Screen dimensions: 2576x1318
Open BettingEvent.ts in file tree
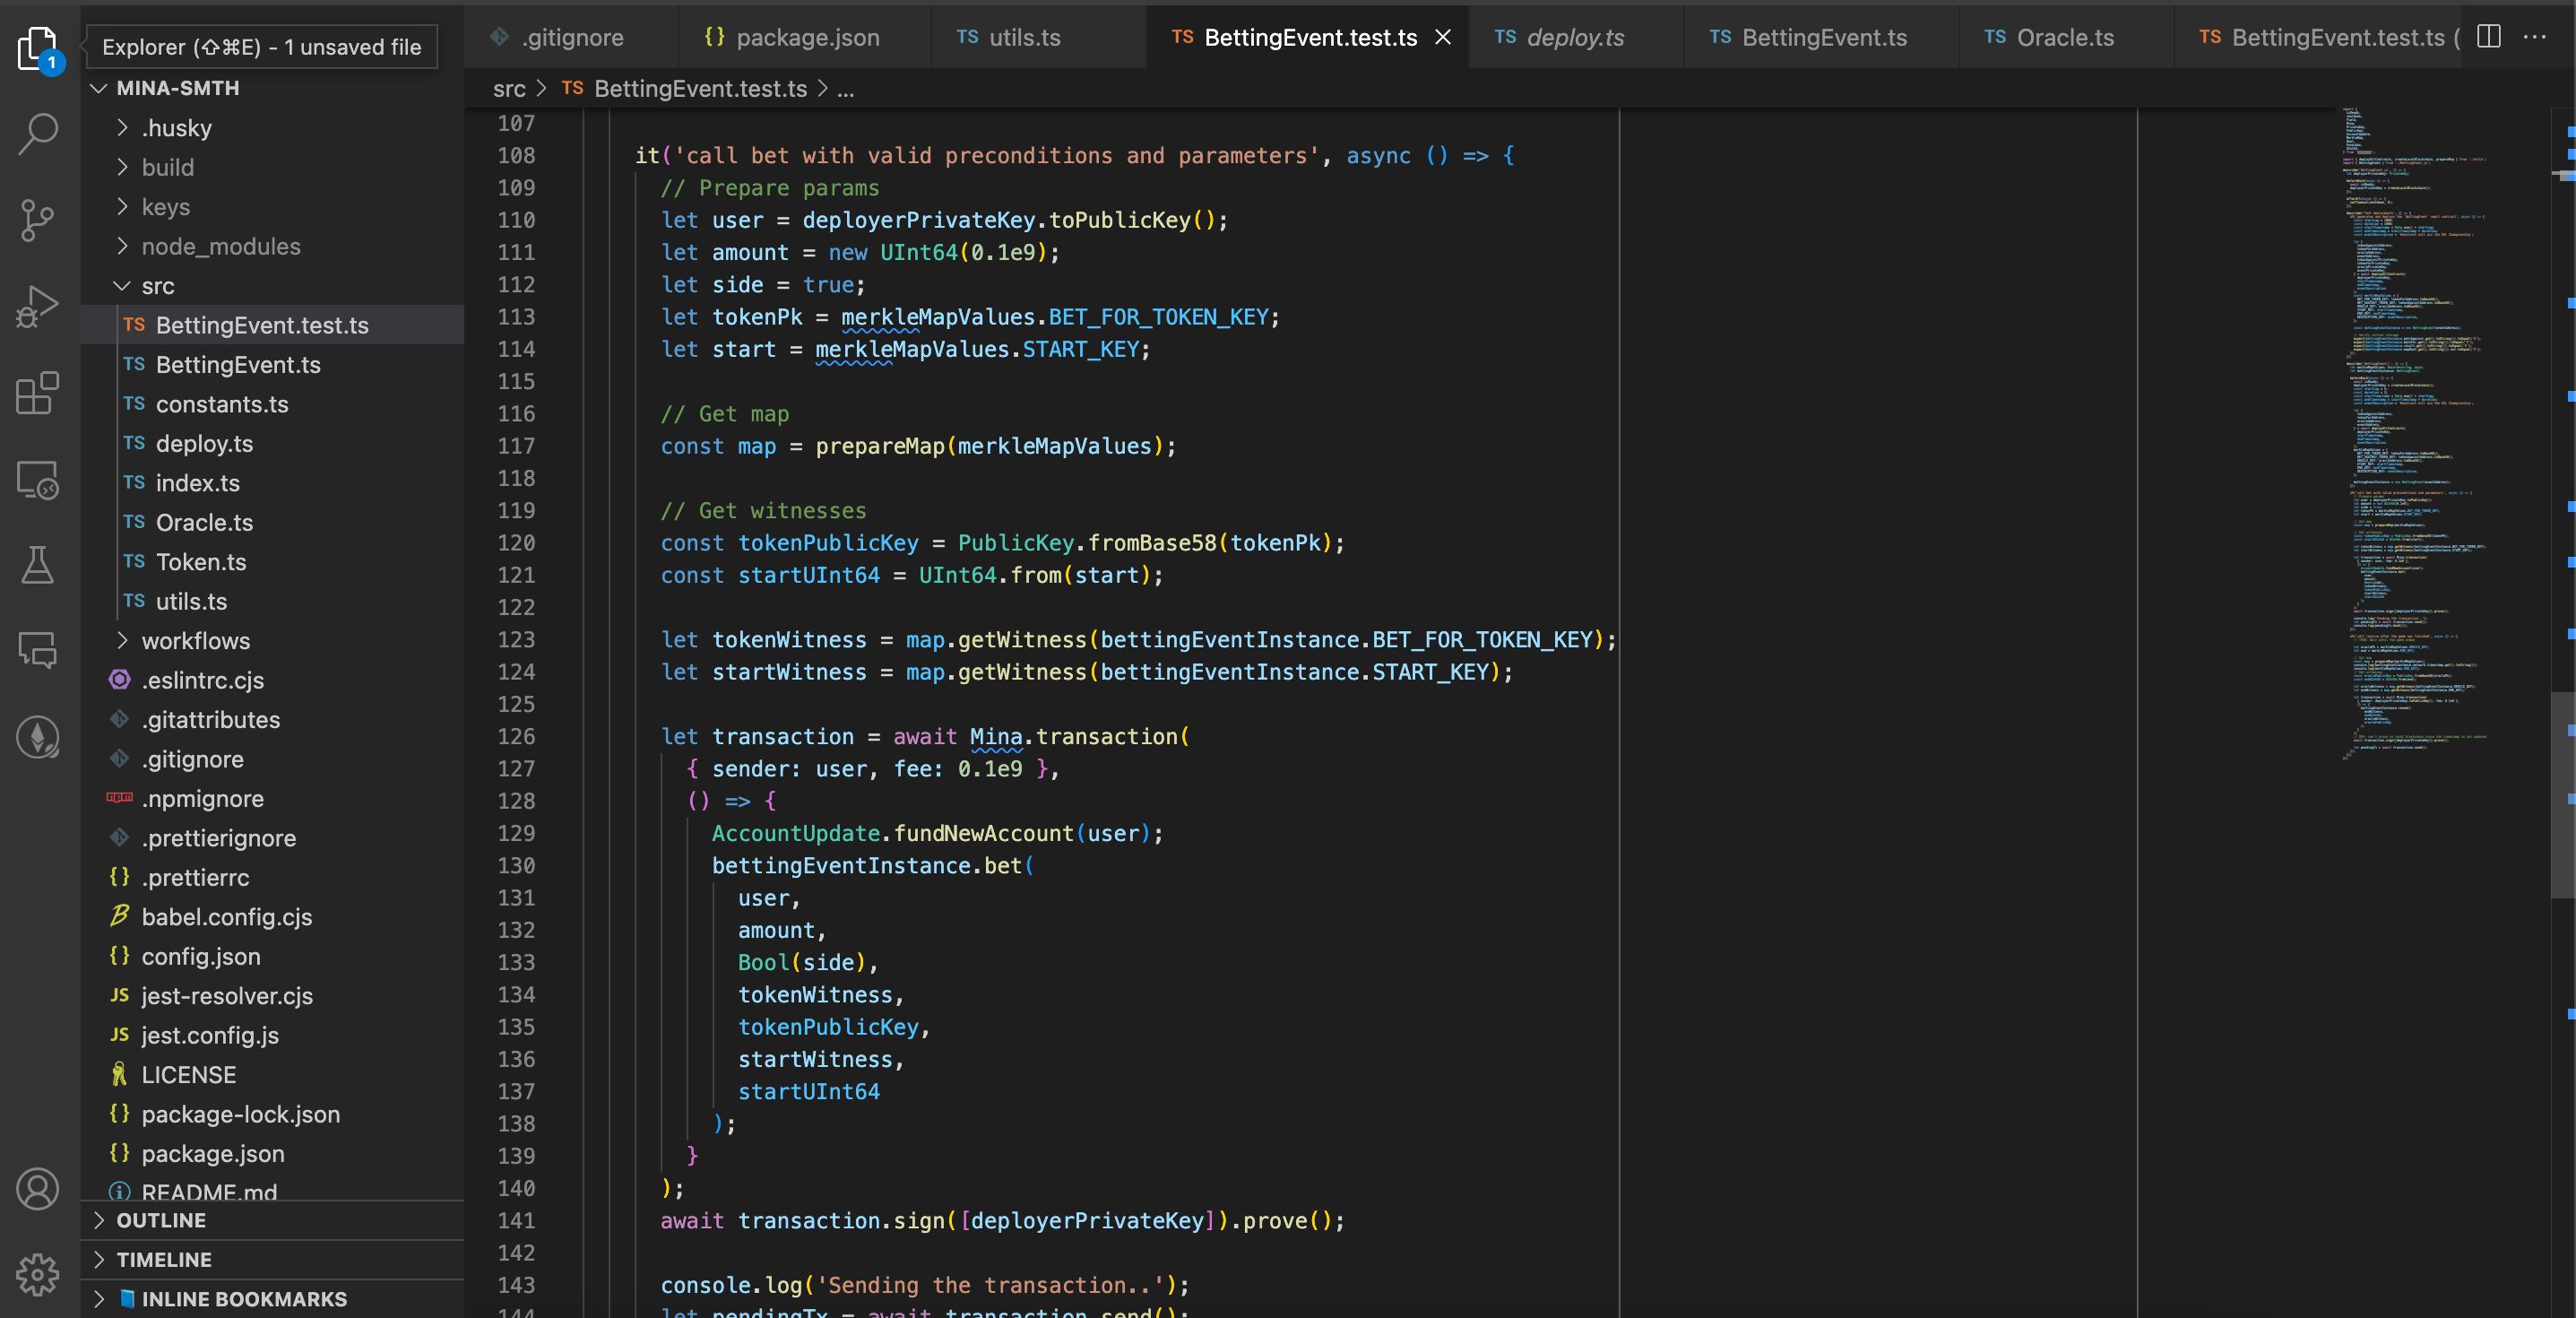pos(272,365)
